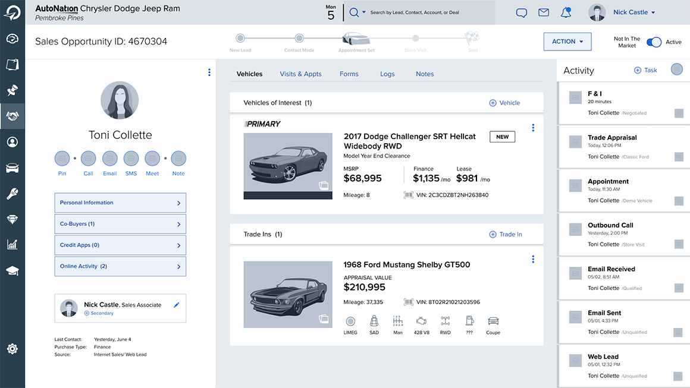Toggle the Active market switch

pyautogui.click(x=654, y=42)
